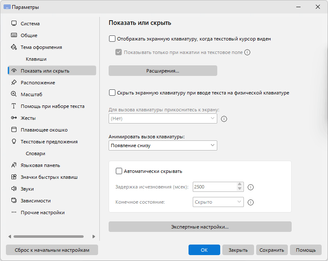Check Скрыть экранную клавиатуру при вводе текста
Image resolution: width=328 pixels, height=261 pixels.
[112, 93]
